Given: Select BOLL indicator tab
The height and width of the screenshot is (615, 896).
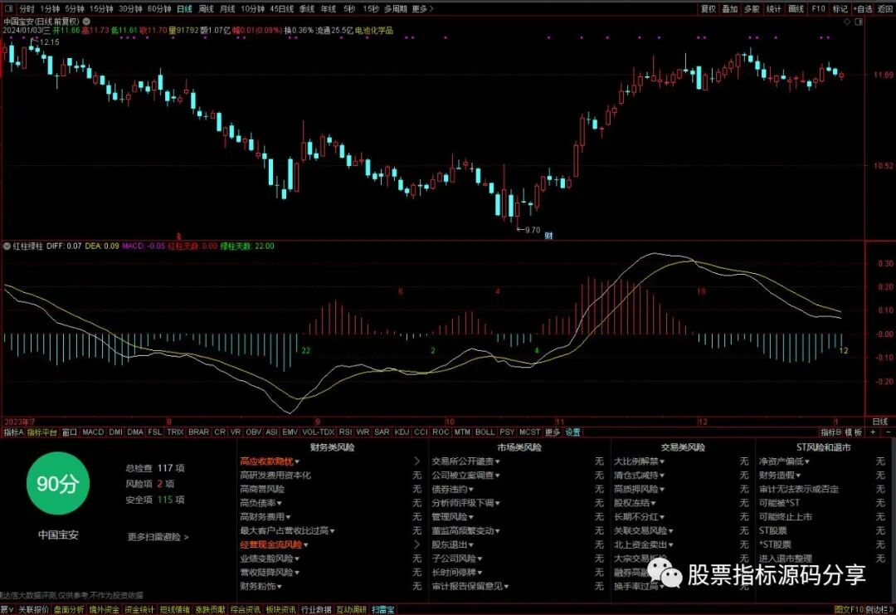Looking at the screenshot, I should coord(485,432).
